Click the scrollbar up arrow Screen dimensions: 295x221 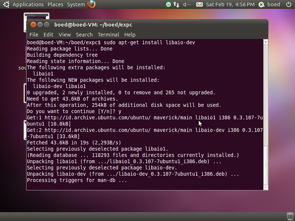(x=265, y=42)
